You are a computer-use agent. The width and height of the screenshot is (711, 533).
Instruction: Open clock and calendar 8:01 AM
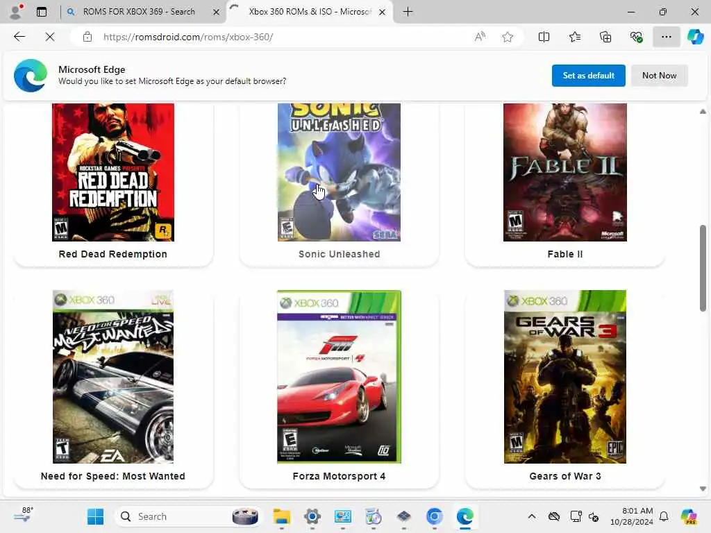632,516
